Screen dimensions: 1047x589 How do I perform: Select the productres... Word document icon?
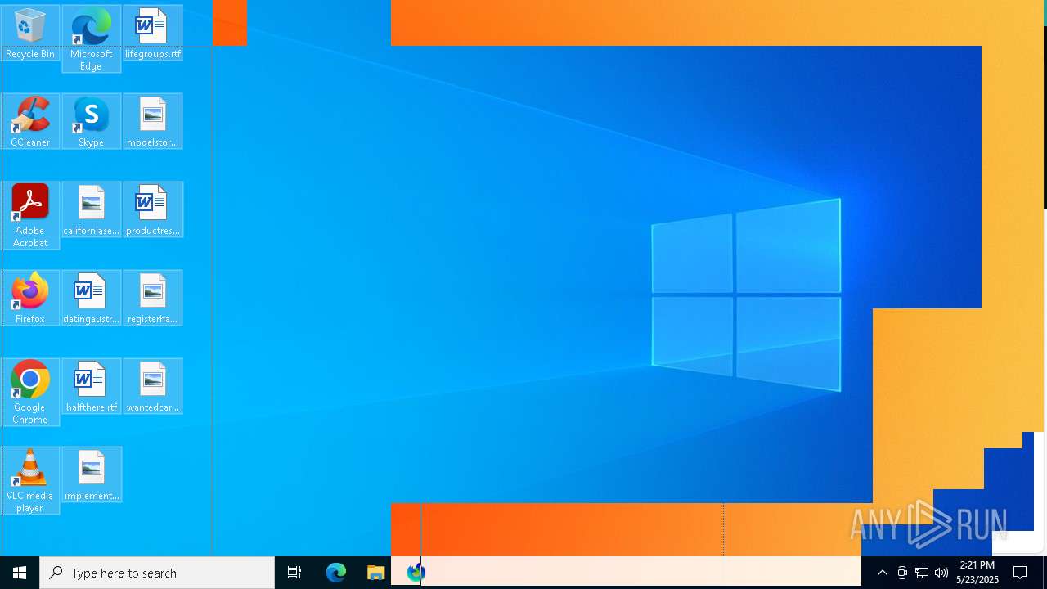[153, 209]
